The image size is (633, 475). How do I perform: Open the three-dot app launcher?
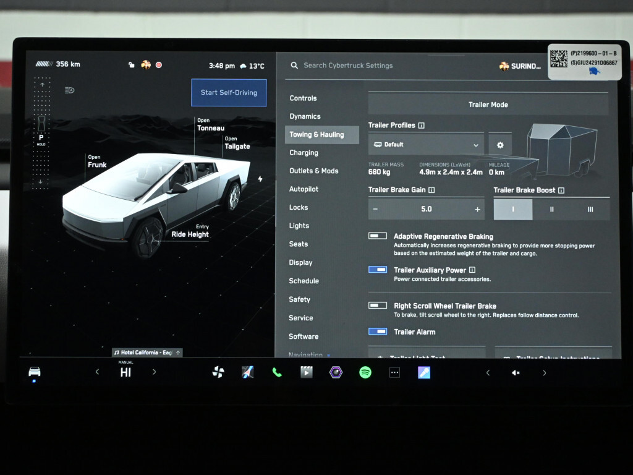click(x=394, y=372)
